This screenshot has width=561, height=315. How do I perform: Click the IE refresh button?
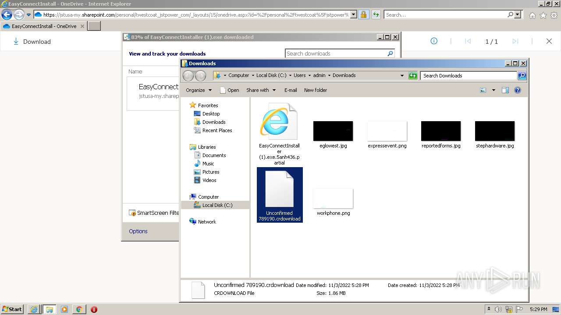pyautogui.click(x=376, y=15)
